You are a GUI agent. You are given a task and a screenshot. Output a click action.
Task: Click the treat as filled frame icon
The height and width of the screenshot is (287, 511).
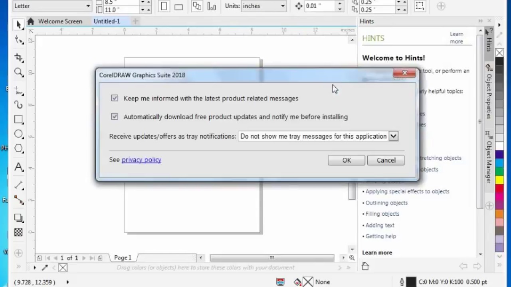[420, 6]
